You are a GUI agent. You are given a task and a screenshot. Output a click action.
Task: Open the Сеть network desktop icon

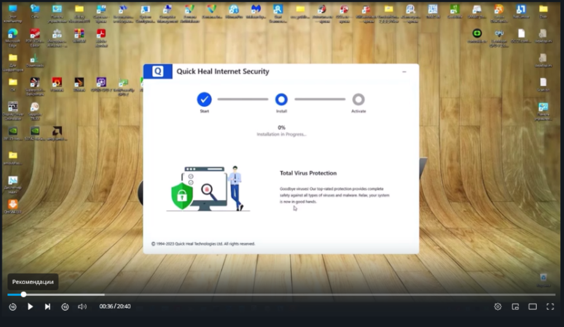tap(35, 12)
